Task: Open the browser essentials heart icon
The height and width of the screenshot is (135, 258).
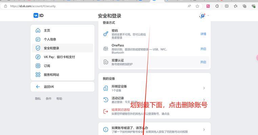Action: click(253, 6)
